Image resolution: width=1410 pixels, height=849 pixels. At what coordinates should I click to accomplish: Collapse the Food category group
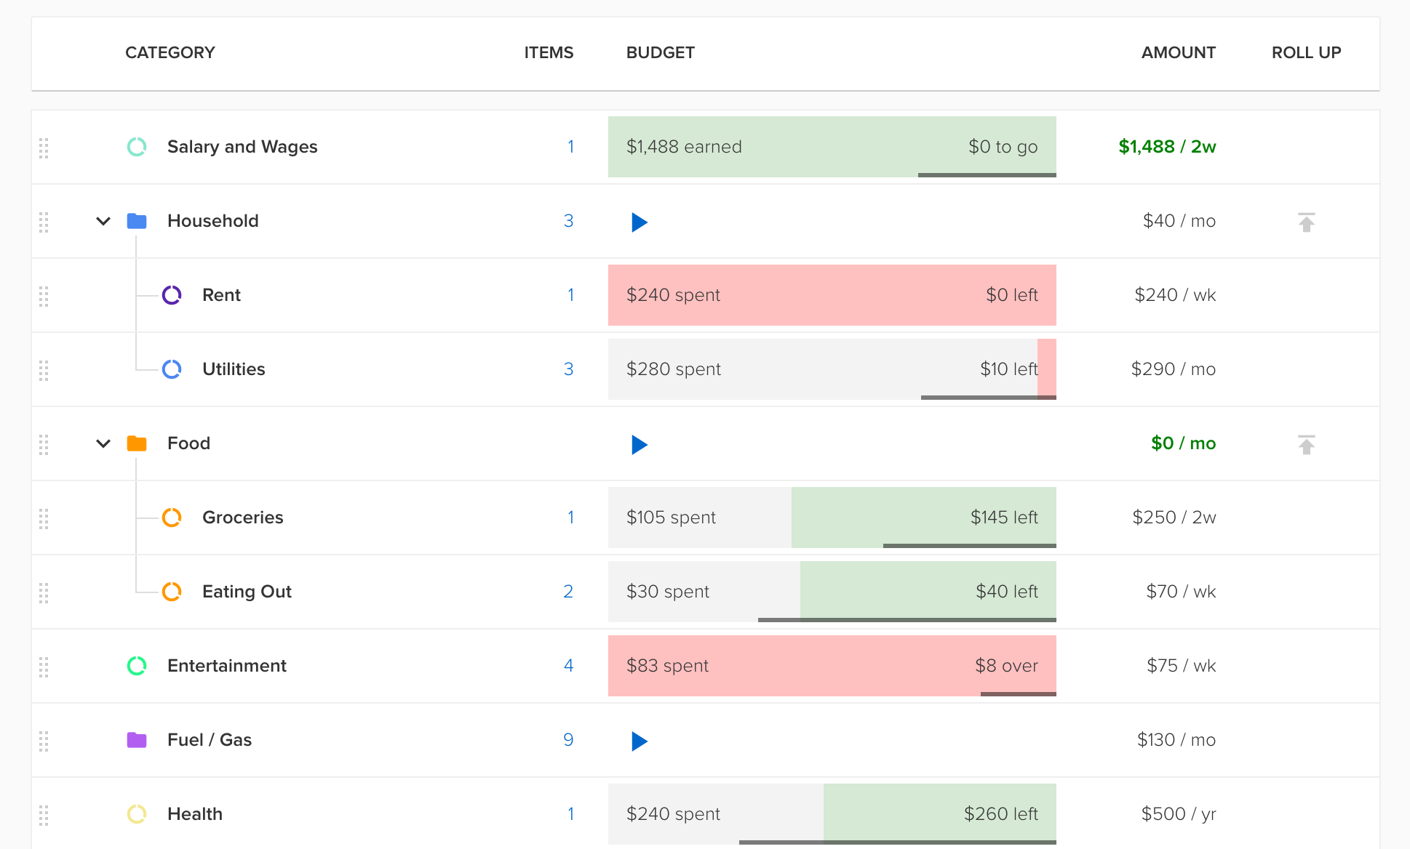click(x=103, y=443)
